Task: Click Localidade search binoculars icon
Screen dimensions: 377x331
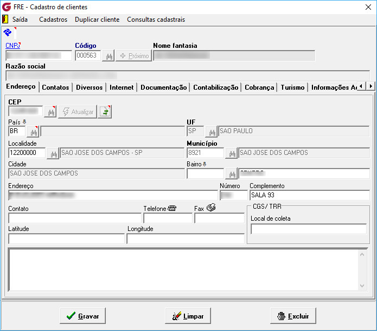Action: (54, 154)
